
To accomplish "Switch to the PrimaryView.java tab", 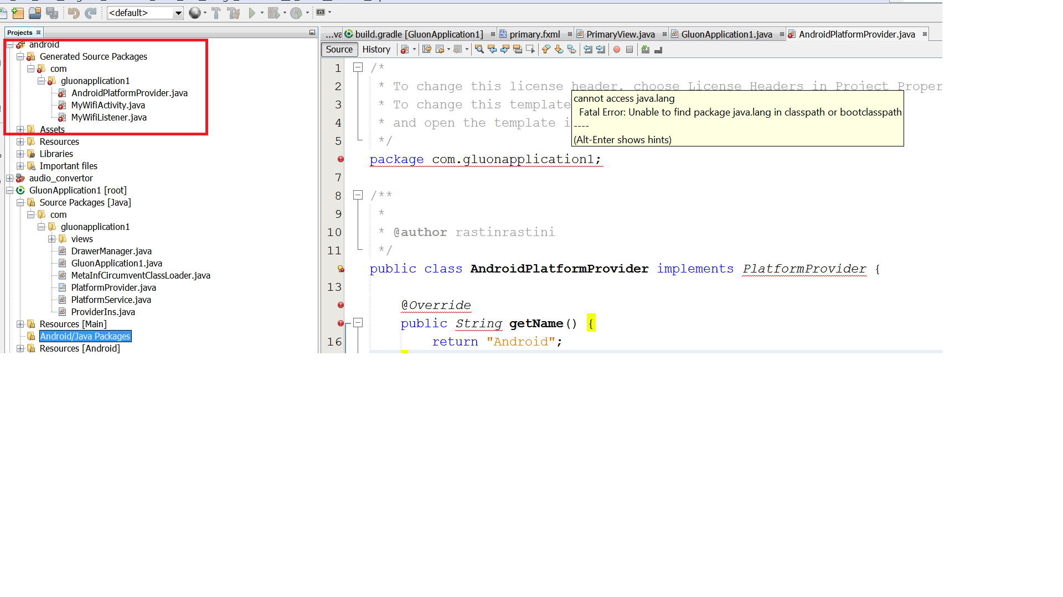I will [x=620, y=34].
